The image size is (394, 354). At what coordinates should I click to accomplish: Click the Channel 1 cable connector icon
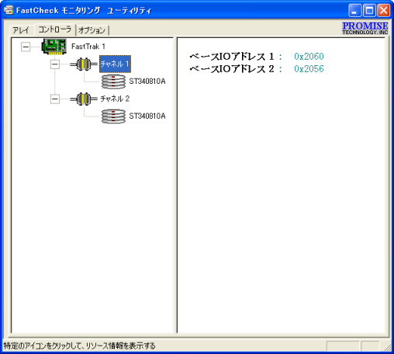[x=84, y=64]
